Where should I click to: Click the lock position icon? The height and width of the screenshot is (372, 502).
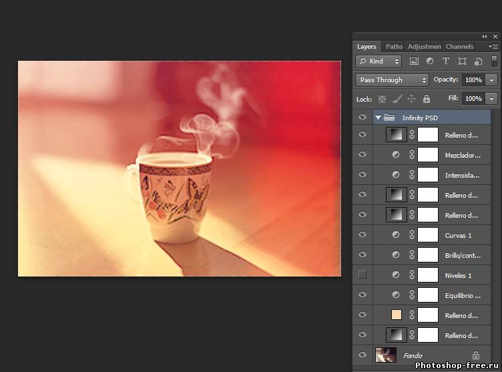click(x=411, y=99)
